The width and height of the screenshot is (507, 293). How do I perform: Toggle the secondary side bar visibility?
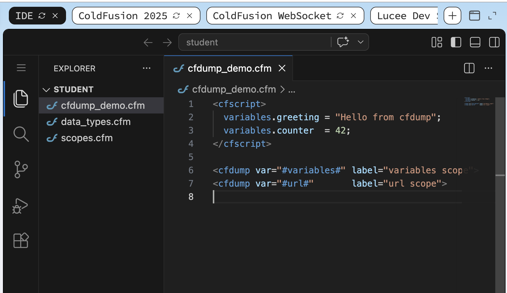[x=494, y=42]
